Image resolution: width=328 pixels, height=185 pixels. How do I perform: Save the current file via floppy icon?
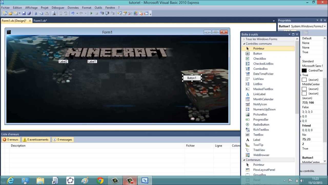[x=24, y=13]
